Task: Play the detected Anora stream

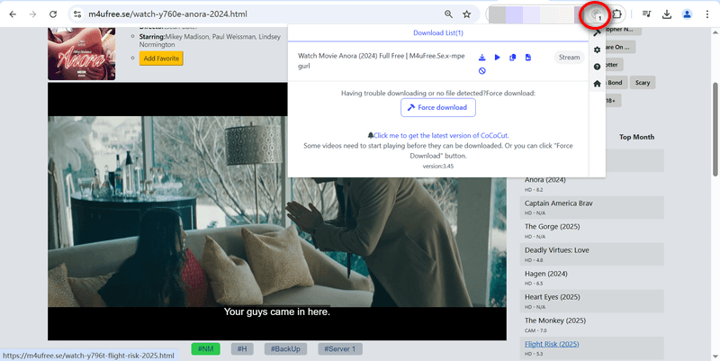Action: (x=498, y=58)
